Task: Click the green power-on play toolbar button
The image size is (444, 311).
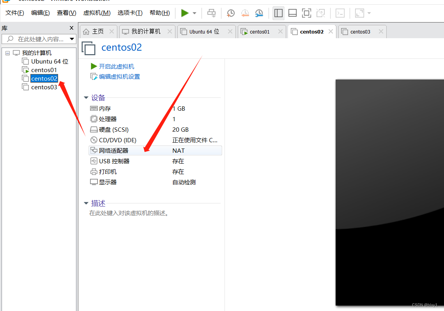Action: point(185,13)
